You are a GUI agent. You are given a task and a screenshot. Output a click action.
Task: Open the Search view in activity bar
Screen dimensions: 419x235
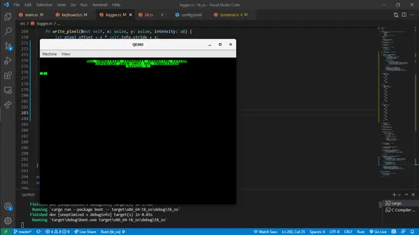[x=8, y=31]
